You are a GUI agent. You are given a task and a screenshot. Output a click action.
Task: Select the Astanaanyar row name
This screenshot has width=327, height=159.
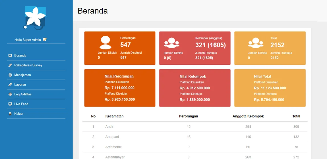pyautogui.click(x=115, y=157)
